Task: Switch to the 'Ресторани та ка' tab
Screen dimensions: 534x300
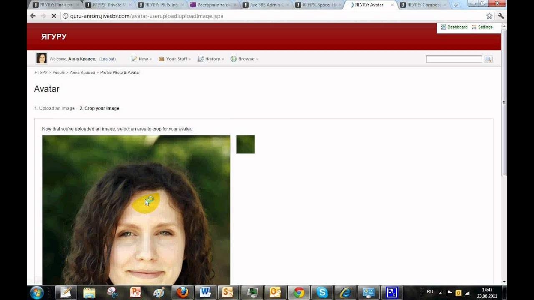Action: (213, 5)
